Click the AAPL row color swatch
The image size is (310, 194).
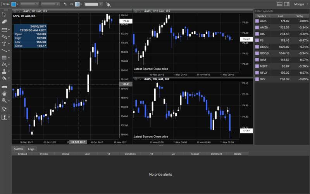point(257,21)
